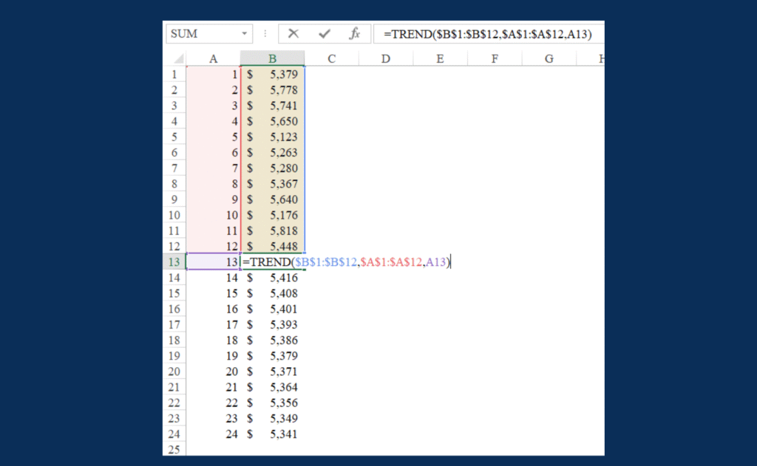Image resolution: width=757 pixels, height=466 pixels.
Task: Select cell B12 showing $5,448
Action: (x=272, y=246)
